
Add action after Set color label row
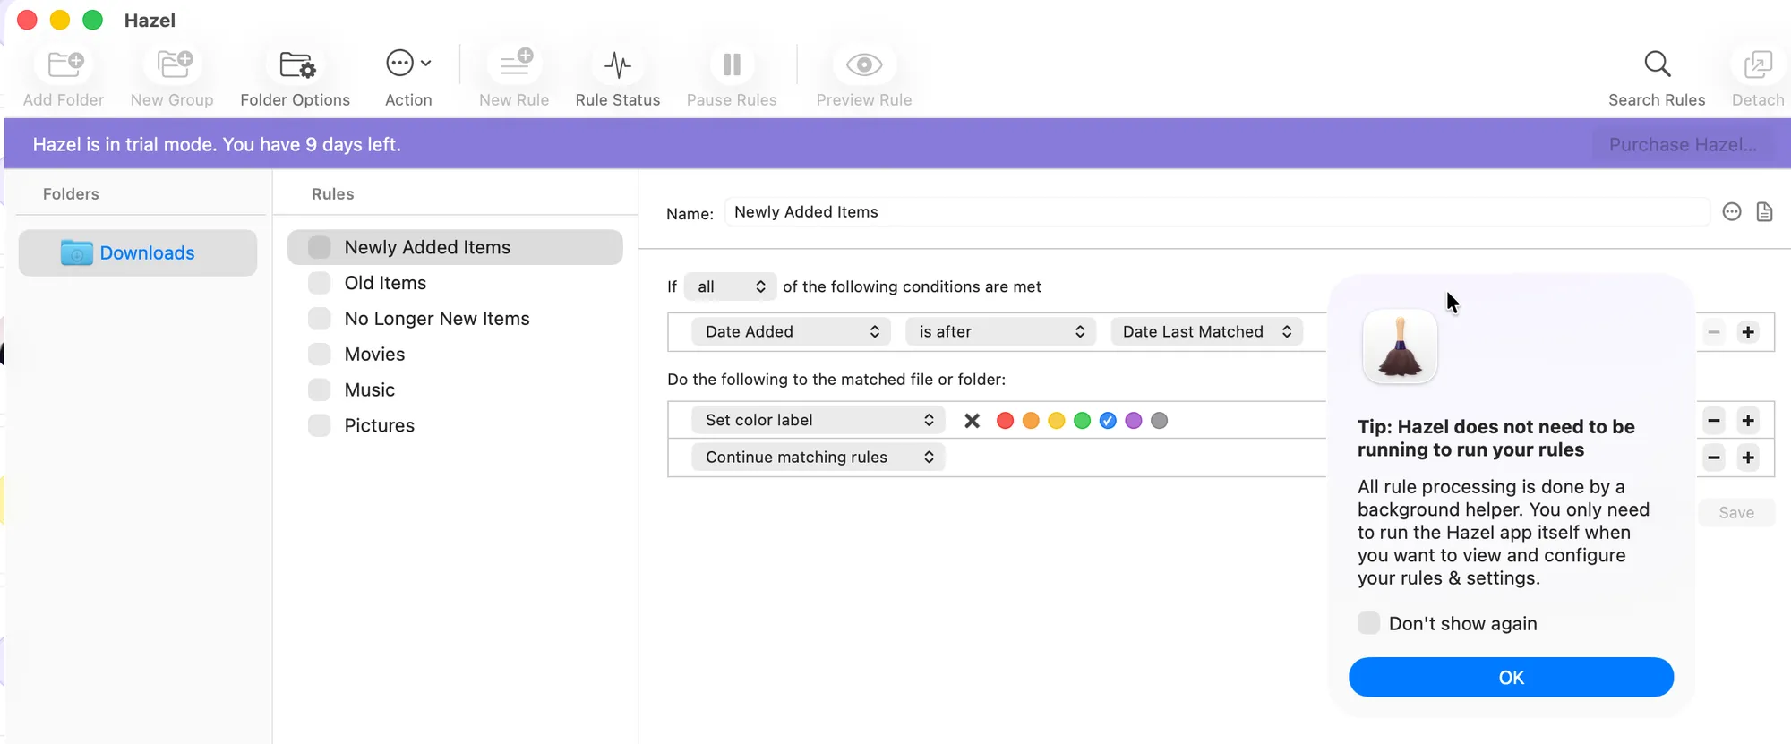[1748, 421]
